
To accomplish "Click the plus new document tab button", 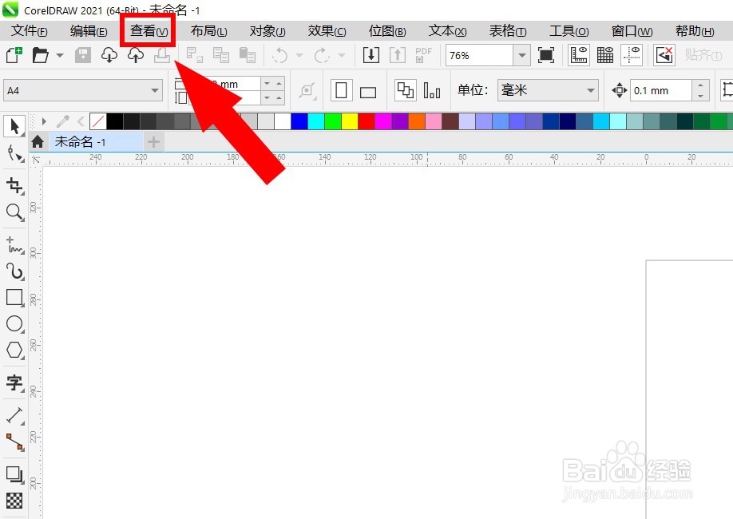I will tap(154, 141).
